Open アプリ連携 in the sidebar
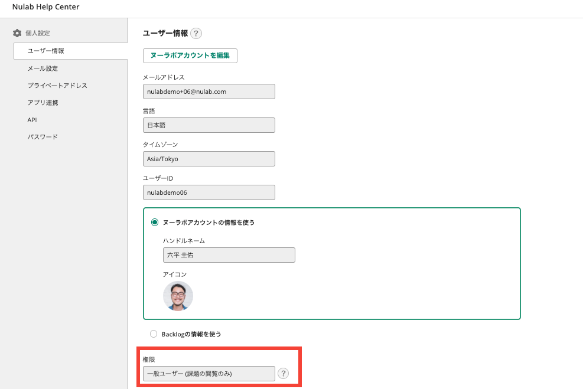 point(43,103)
